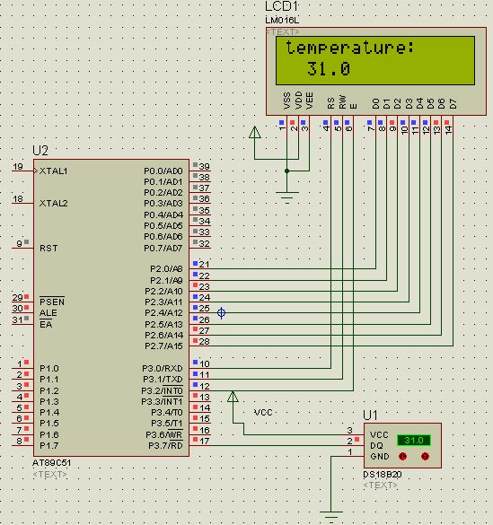
Task: Select the VCC power terminal arrow near P3.2
Action: (233, 397)
